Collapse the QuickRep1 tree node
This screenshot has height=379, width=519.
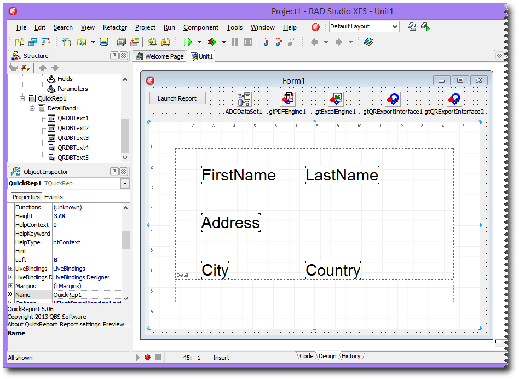pos(22,98)
